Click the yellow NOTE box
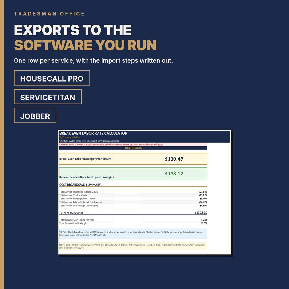289x289 pixels. click(x=133, y=246)
